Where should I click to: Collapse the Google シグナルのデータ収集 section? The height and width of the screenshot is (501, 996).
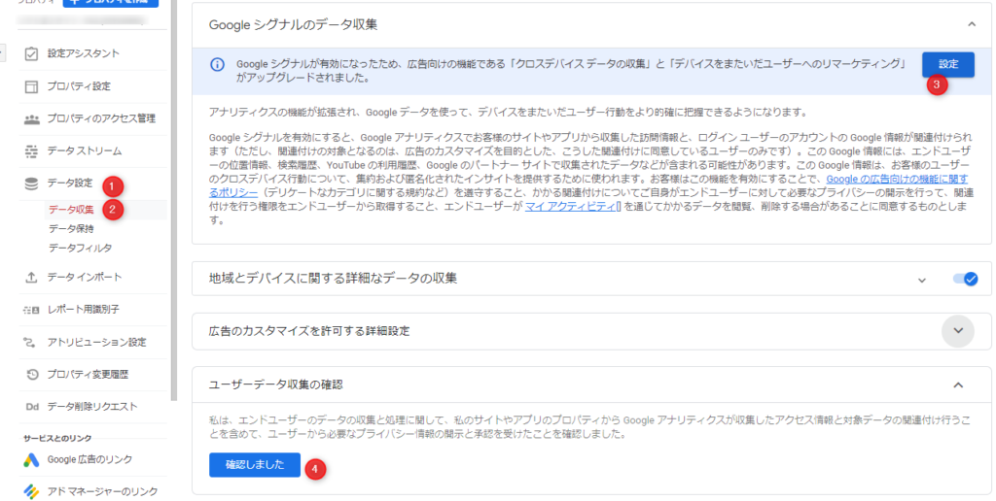tap(972, 24)
